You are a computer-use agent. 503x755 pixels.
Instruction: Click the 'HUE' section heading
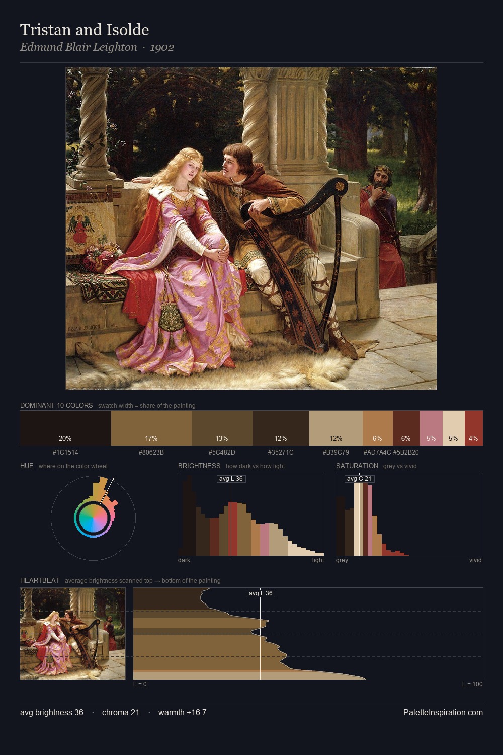point(27,466)
